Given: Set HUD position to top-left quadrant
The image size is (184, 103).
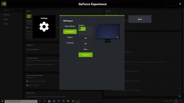Looking at the screenshot, I should (82, 29).
